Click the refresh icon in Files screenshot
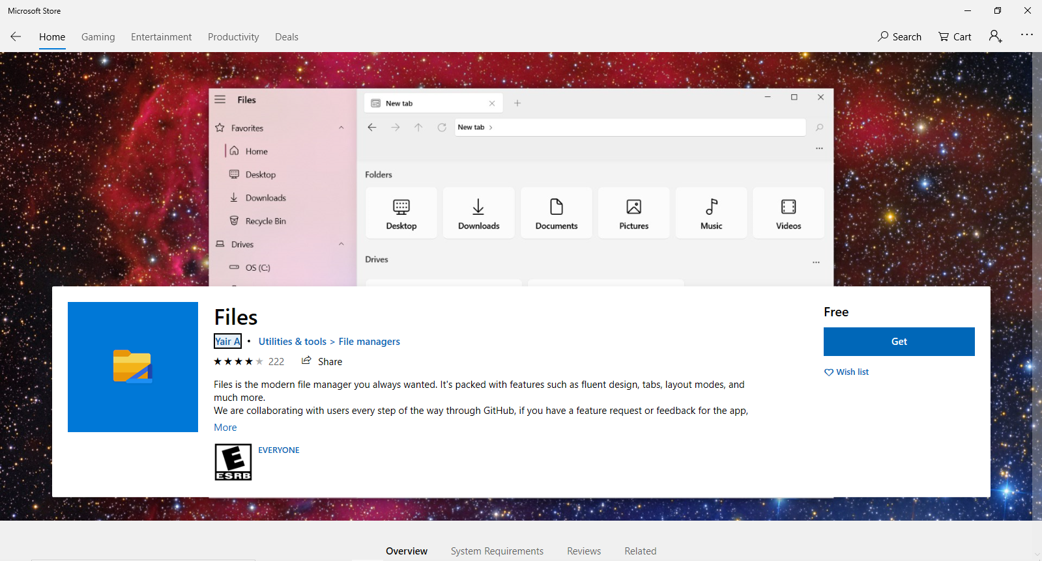Screen dimensions: 1042x561 pyautogui.click(x=442, y=128)
